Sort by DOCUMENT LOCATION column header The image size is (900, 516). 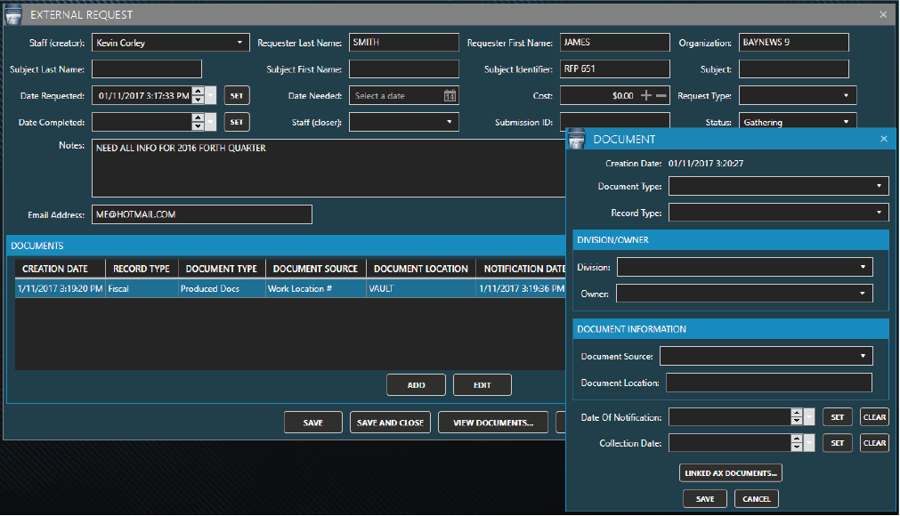(421, 269)
